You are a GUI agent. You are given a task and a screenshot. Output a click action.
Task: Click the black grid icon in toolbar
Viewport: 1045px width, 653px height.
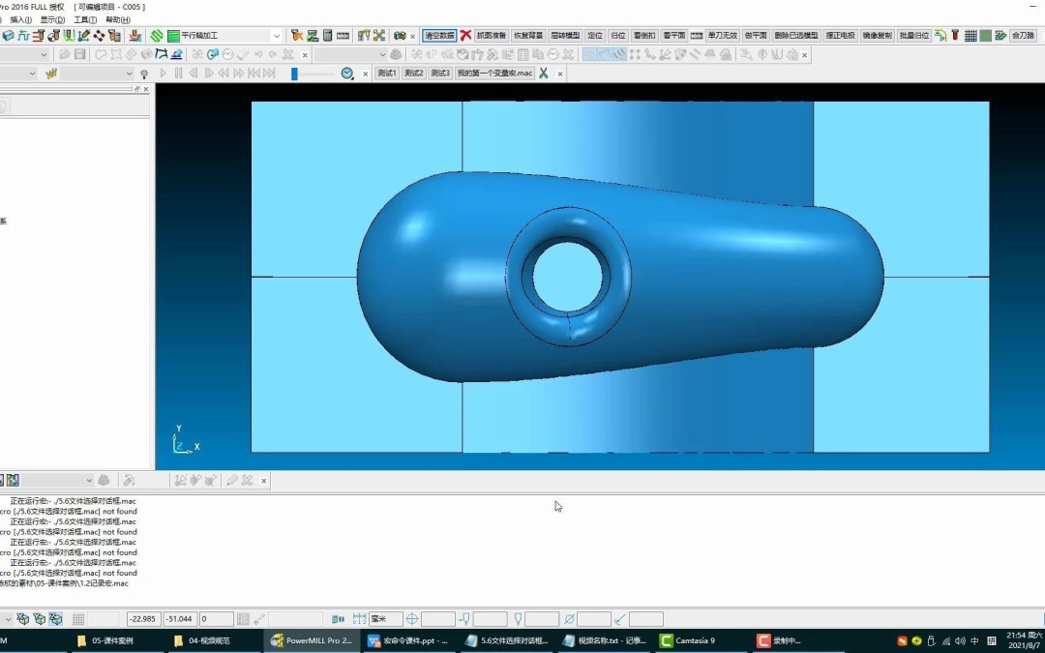click(x=970, y=36)
